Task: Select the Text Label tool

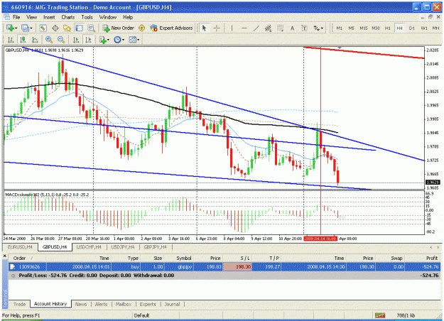Action: pos(304,28)
